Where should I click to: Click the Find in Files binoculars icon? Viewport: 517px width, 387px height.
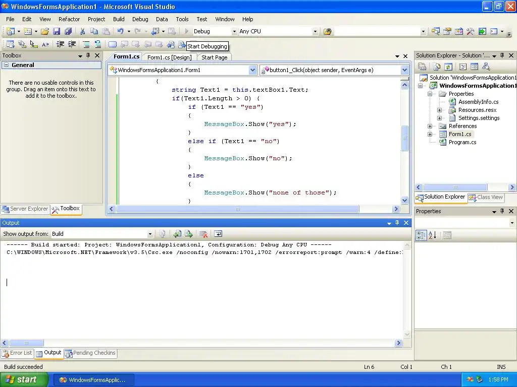327,31
